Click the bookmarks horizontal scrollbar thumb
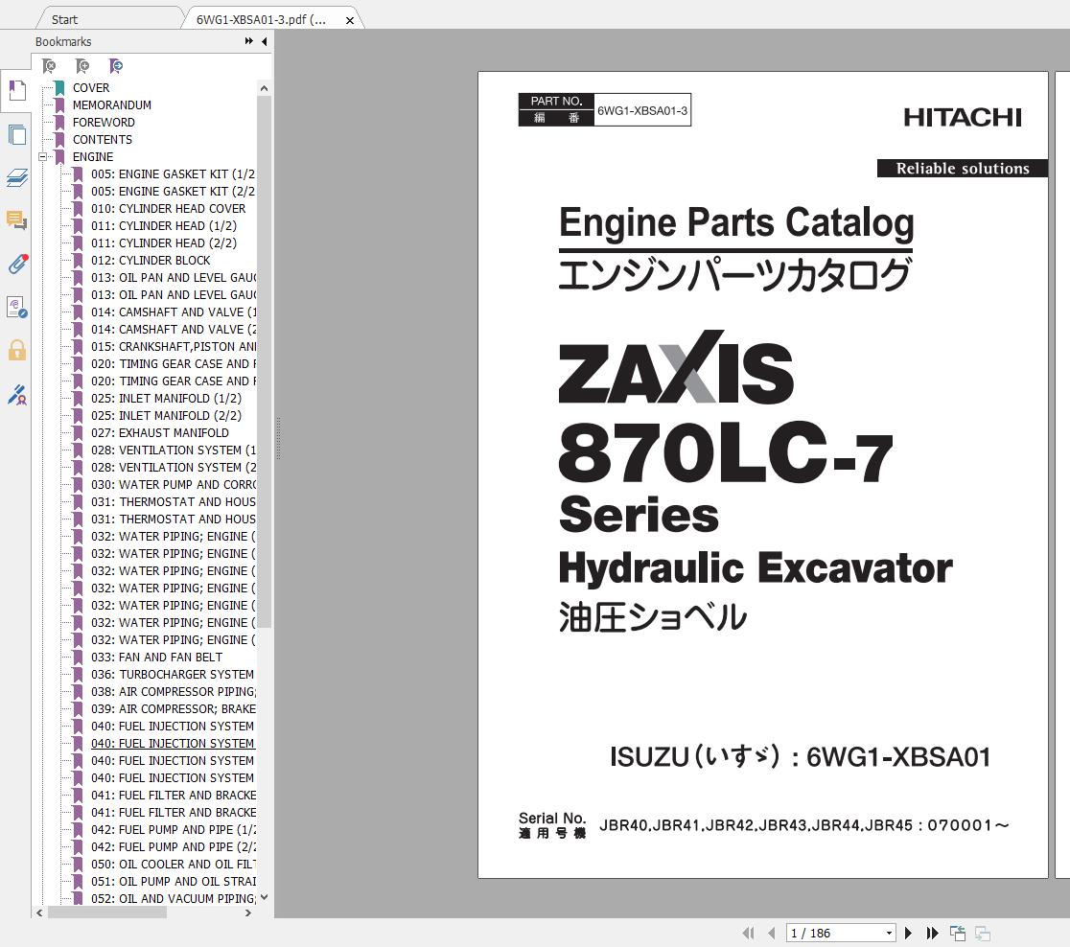1070x947 pixels. coord(107,912)
